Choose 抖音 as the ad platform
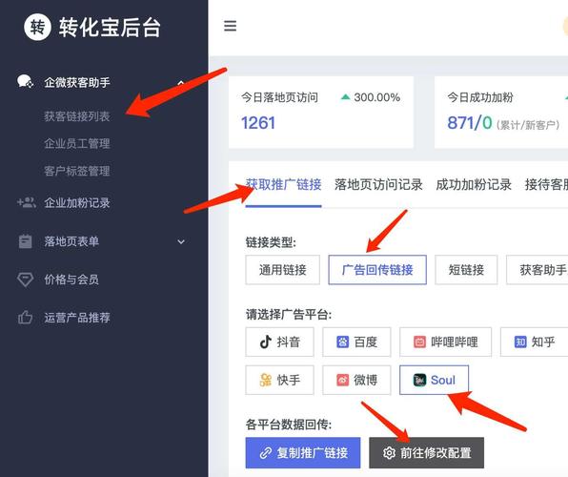 pyautogui.click(x=279, y=342)
